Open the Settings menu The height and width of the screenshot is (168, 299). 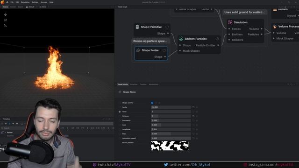pyautogui.click(x=35, y=2)
